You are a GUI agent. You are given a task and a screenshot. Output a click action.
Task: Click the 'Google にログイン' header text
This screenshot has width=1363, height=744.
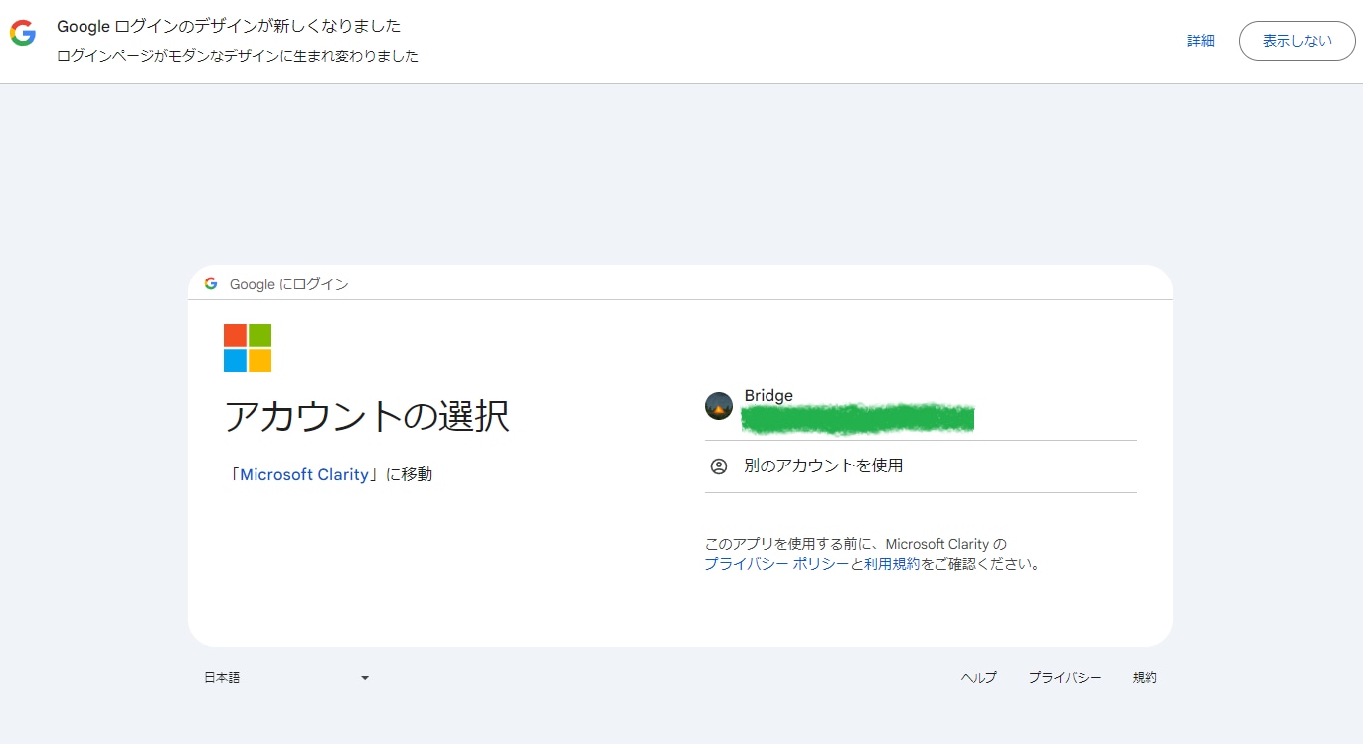coord(289,284)
